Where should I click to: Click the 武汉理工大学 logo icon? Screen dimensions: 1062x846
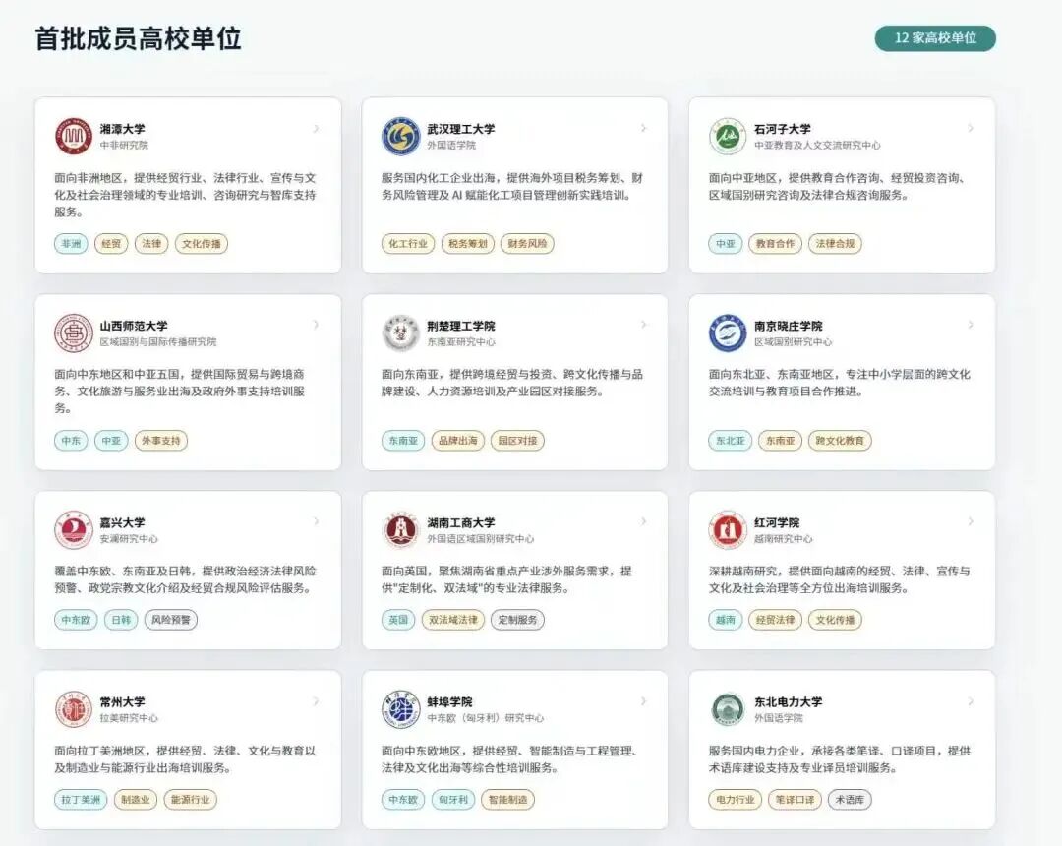pos(400,136)
